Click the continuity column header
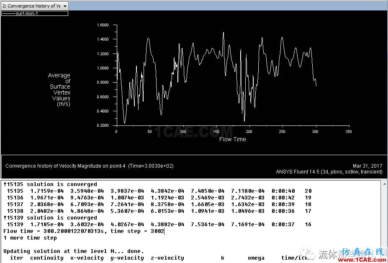 (x=47, y=258)
